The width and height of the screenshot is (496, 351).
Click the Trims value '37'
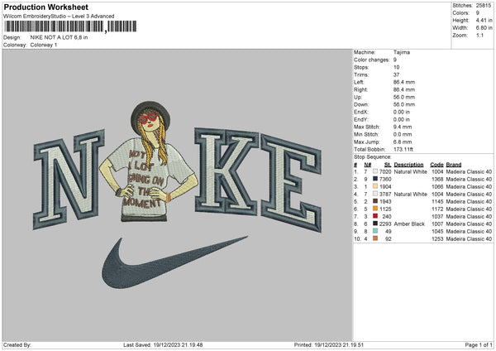[x=396, y=75]
